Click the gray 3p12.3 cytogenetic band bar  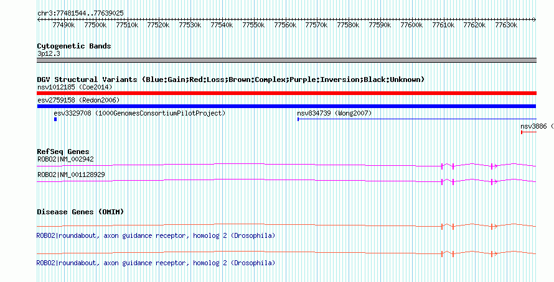click(286, 60)
